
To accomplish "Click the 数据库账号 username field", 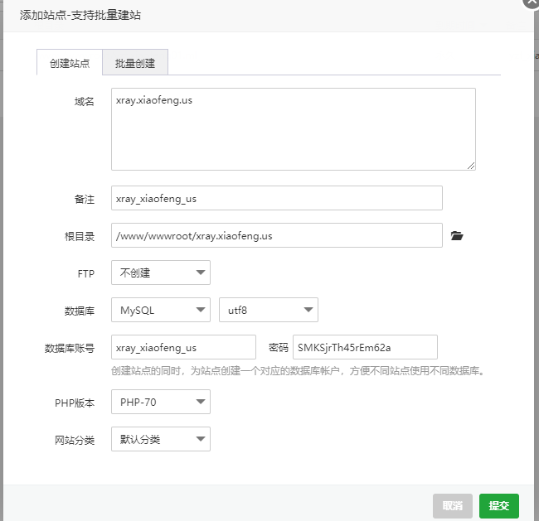I will click(183, 347).
